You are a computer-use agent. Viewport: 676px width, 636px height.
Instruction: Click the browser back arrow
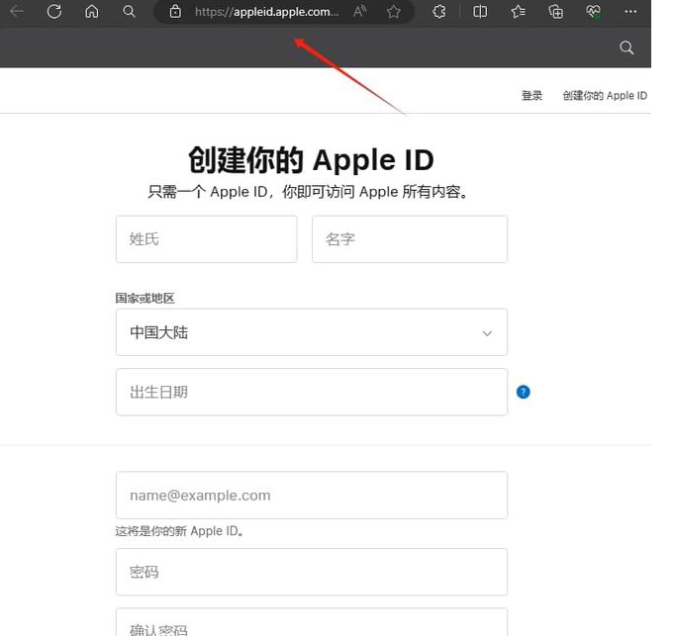coord(17,11)
